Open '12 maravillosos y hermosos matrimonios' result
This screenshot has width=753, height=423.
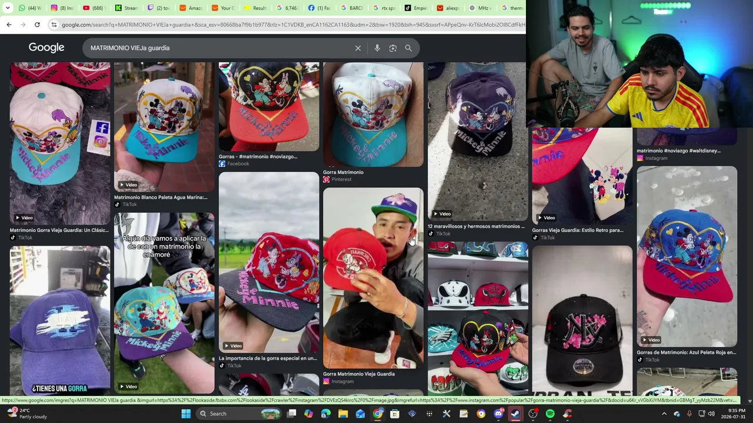[x=477, y=226]
